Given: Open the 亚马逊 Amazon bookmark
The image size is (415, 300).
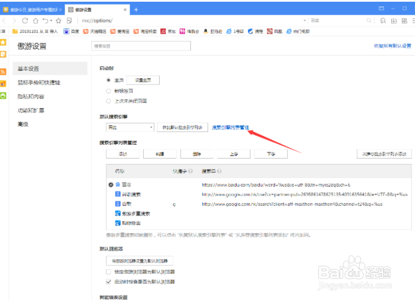Looking at the screenshot, I should click(212, 31).
